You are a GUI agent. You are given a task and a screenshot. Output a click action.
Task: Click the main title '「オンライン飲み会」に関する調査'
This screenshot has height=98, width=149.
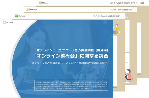(71, 56)
